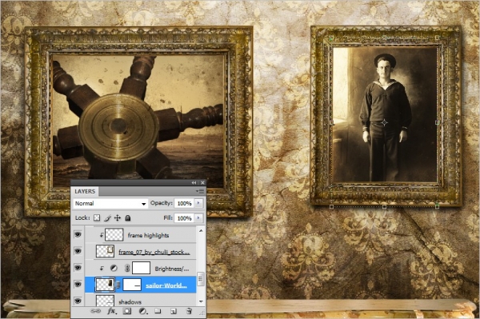
Task: Open the Opacity slider arrow
Action: (198, 203)
